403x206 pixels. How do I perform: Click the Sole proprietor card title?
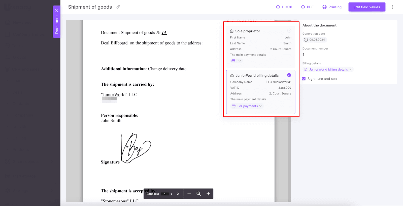click(x=248, y=31)
